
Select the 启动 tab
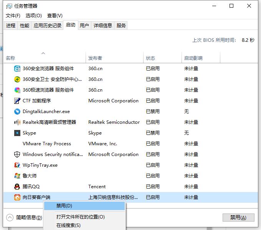(71, 25)
